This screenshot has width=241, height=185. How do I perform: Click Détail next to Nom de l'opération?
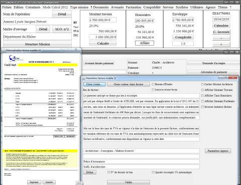[x=62, y=14]
